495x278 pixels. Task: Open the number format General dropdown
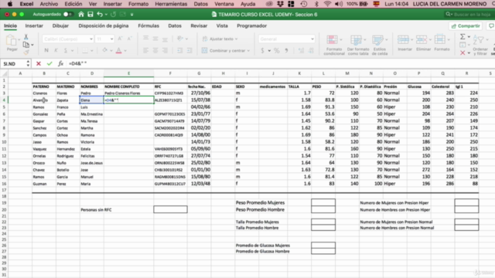(x=287, y=39)
